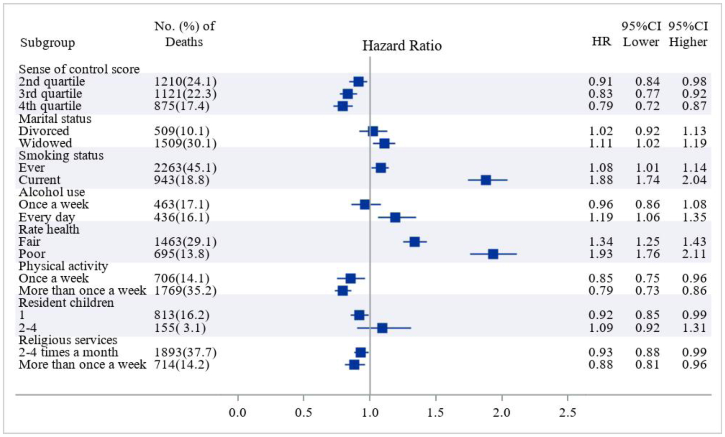Viewport: 725px width, 437px height.
Task: Select the Fair rate health square marker
Action: (414, 242)
